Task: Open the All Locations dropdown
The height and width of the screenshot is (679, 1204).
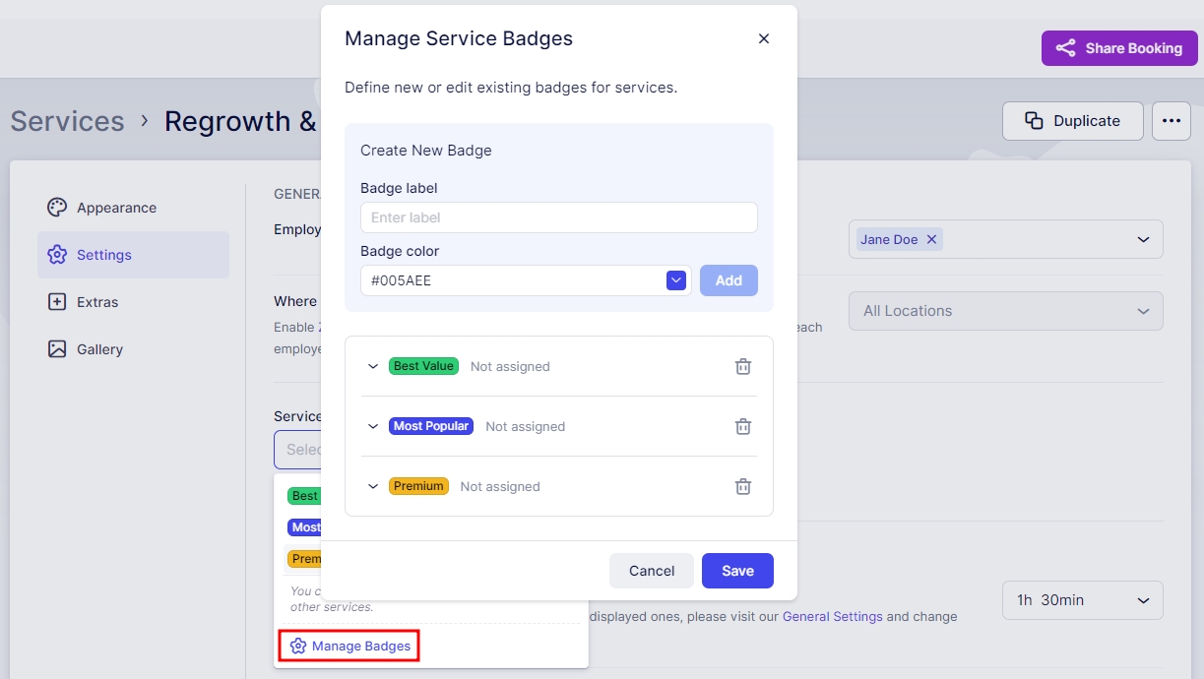Action: tap(1005, 311)
